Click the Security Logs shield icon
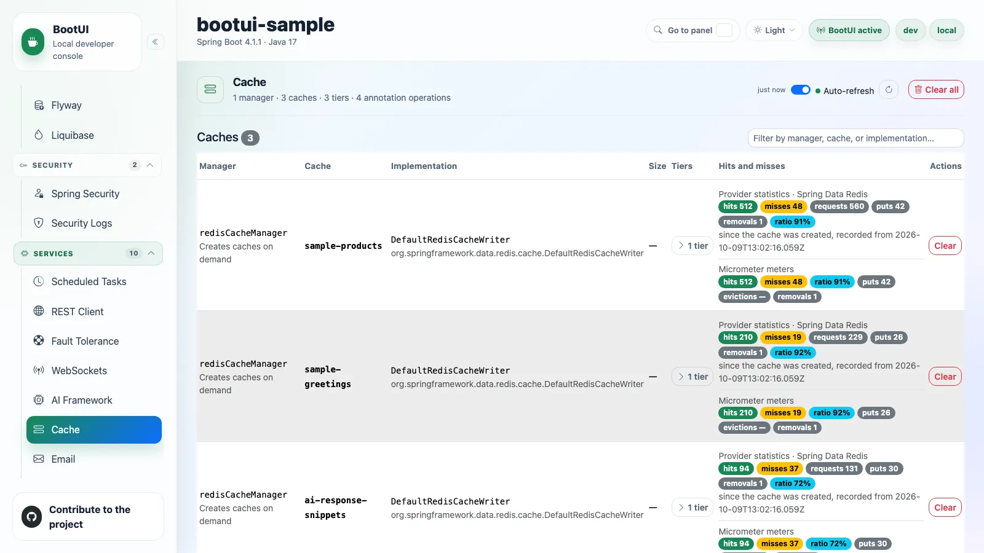 (39, 223)
